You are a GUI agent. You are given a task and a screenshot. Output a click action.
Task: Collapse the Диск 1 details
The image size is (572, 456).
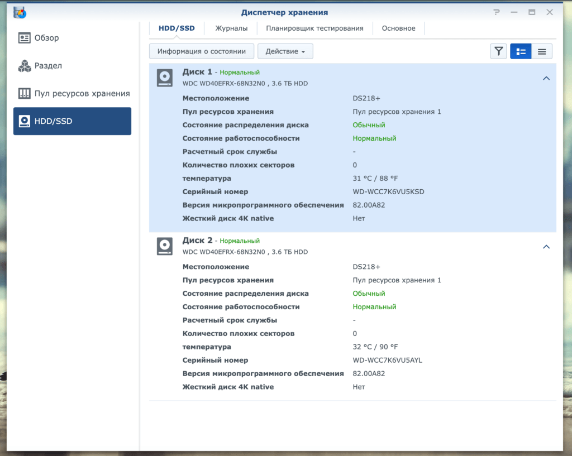546,78
